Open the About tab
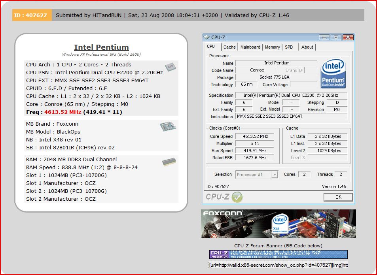Screen dimensions: 377x275 (307, 47)
